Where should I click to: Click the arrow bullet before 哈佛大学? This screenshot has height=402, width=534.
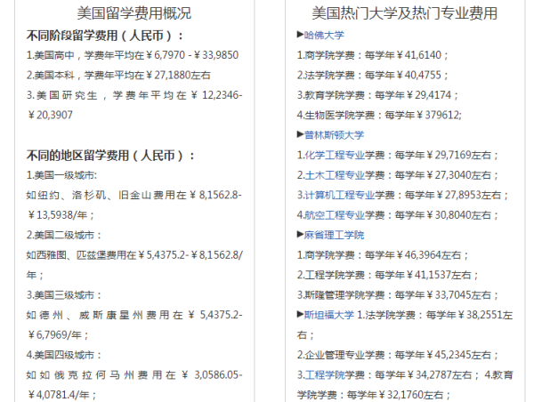click(x=300, y=35)
